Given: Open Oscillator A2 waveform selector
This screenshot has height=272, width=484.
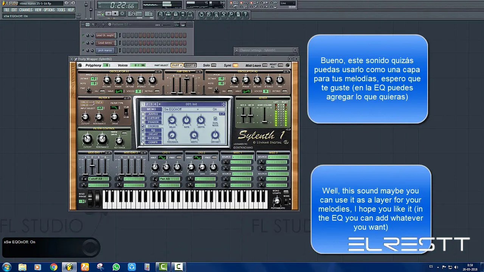Looking at the screenshot, I should click(x=247, y=91).
